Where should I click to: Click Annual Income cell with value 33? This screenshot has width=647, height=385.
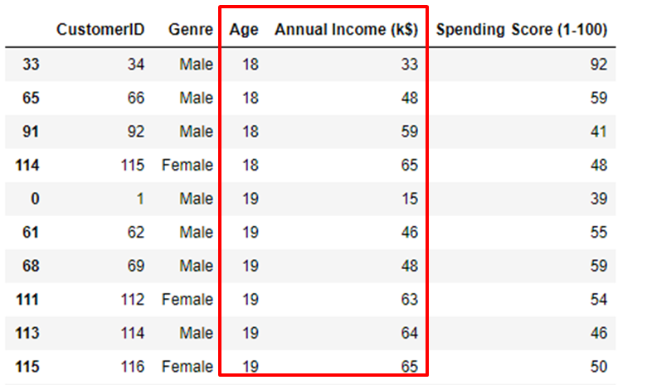pos(408,64)
